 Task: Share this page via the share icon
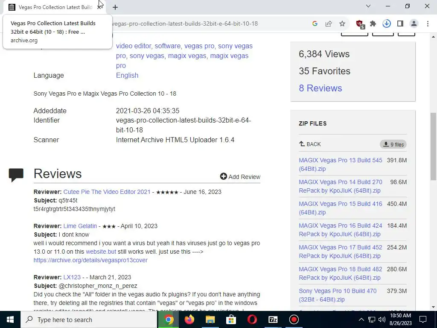[x=329, y=24]
